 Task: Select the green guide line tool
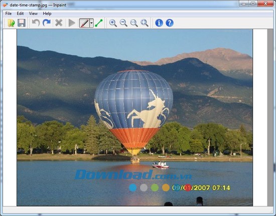(x=99, y=23)
